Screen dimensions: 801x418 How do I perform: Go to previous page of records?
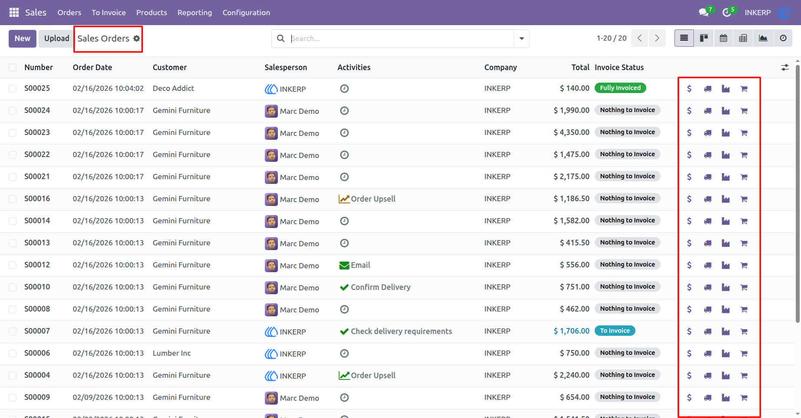tap(640, 39)
